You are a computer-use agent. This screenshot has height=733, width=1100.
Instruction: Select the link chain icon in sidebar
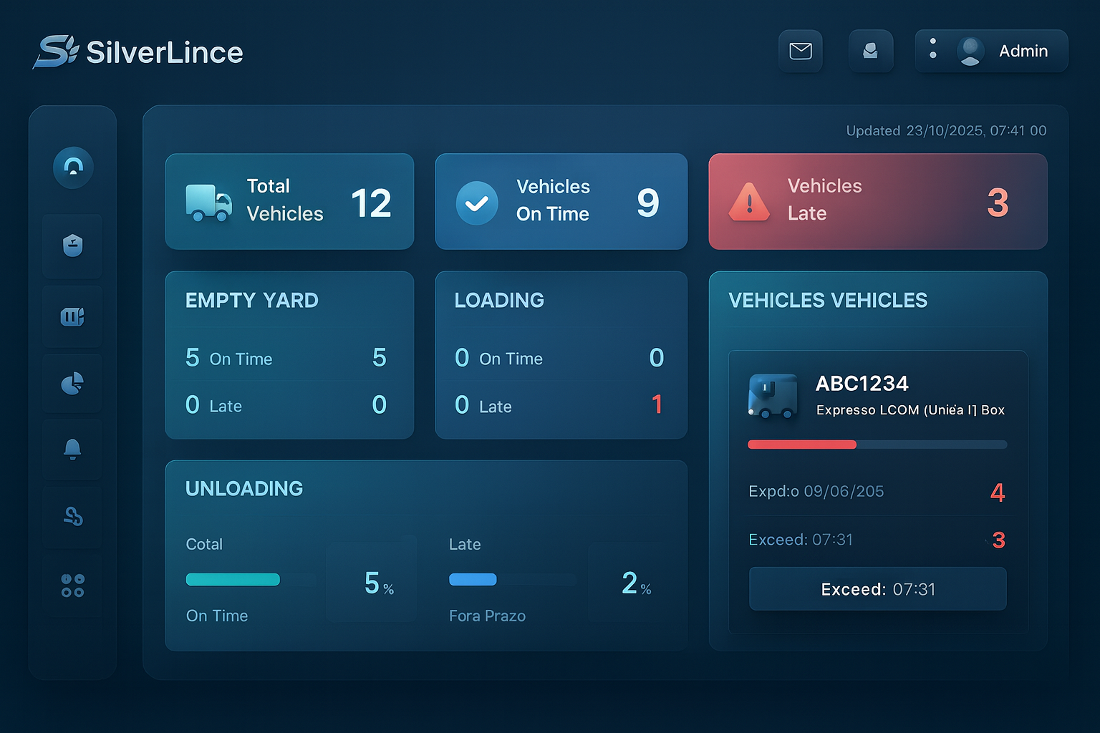[x=73, y=516]
